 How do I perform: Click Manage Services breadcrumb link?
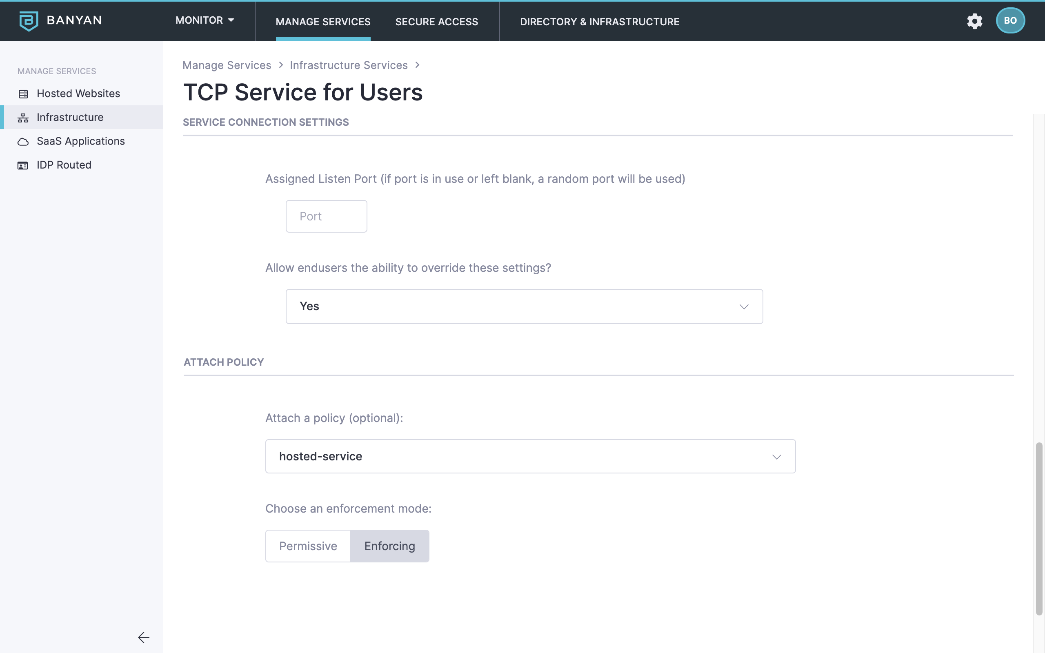tap(227, 65)
